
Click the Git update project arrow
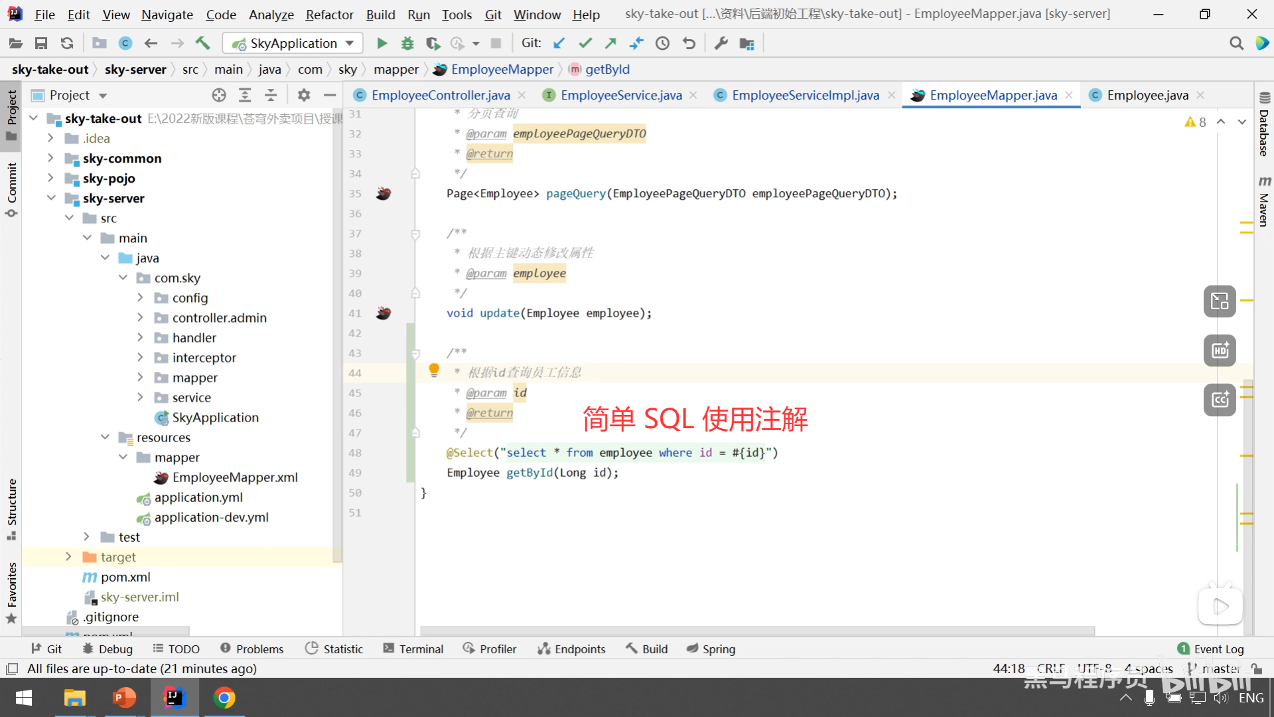(559, 44)
